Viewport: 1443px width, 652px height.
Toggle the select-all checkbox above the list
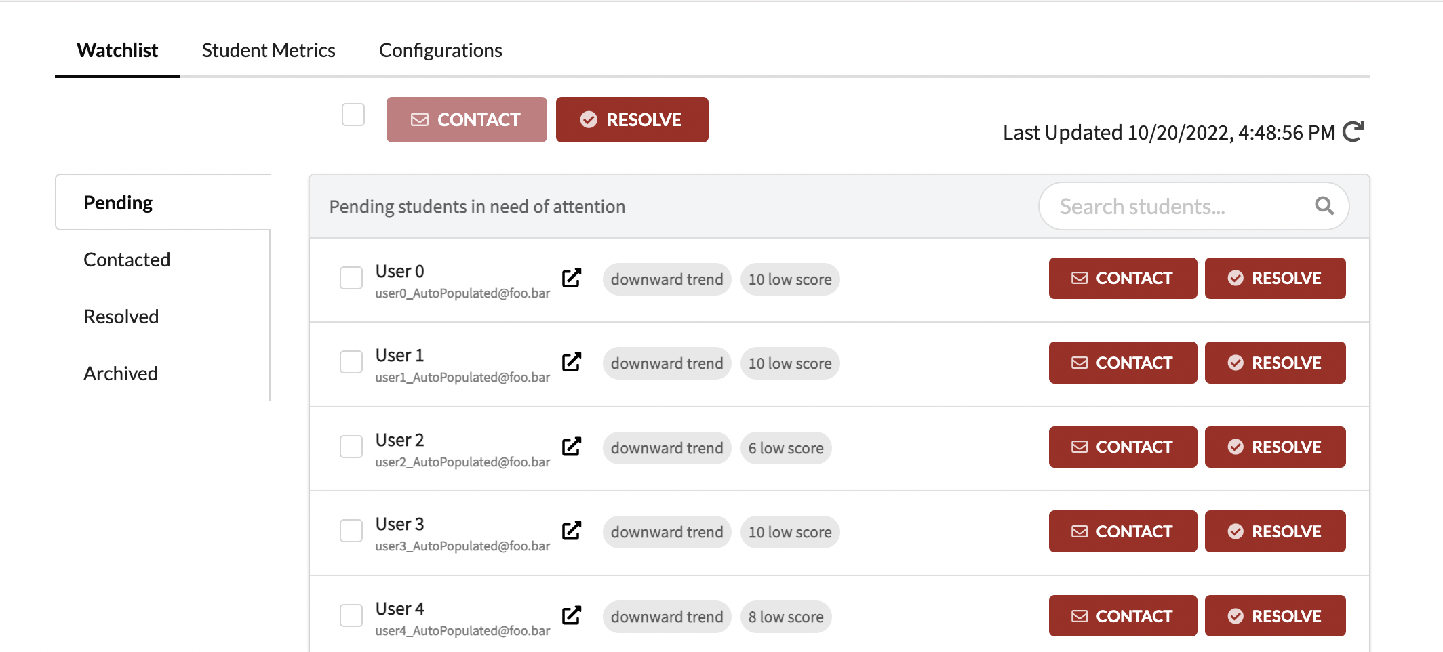click(x=353, y=115)
